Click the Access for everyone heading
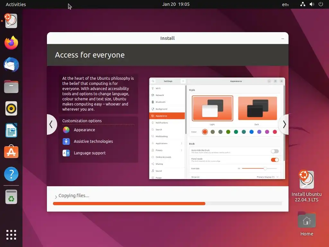 pos(90,55)
